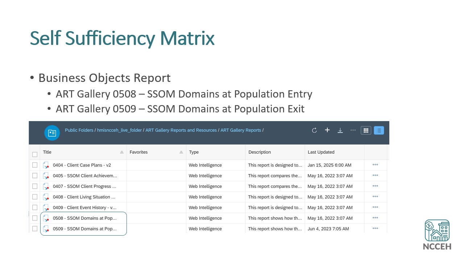Viewport: 464px width, 261px height.
Task: Switch to tile grid view
Action: [366, 130]
